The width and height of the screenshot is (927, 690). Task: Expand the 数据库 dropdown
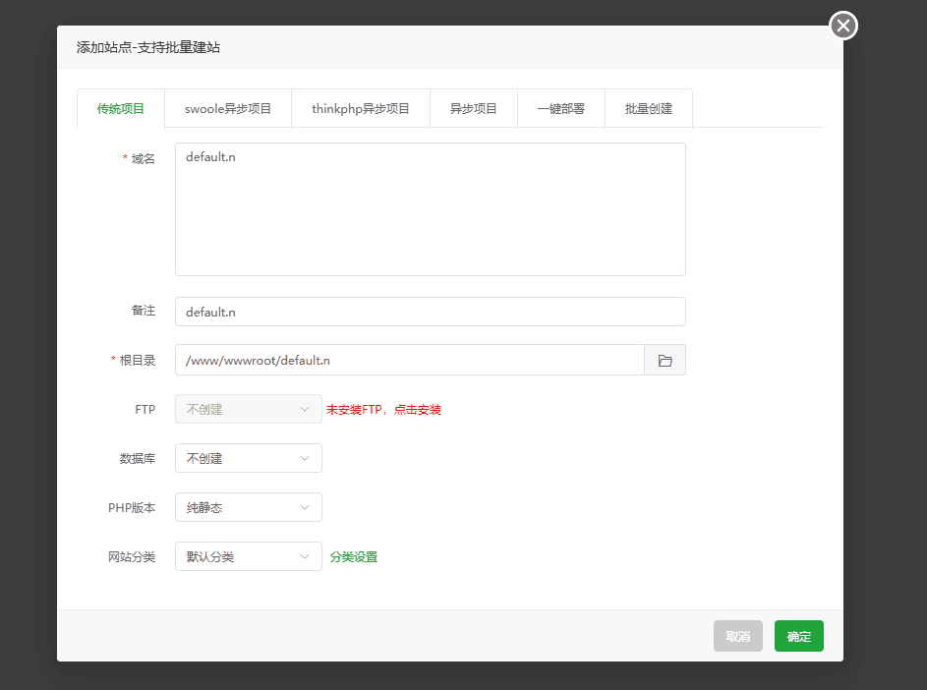coord(248,458)
